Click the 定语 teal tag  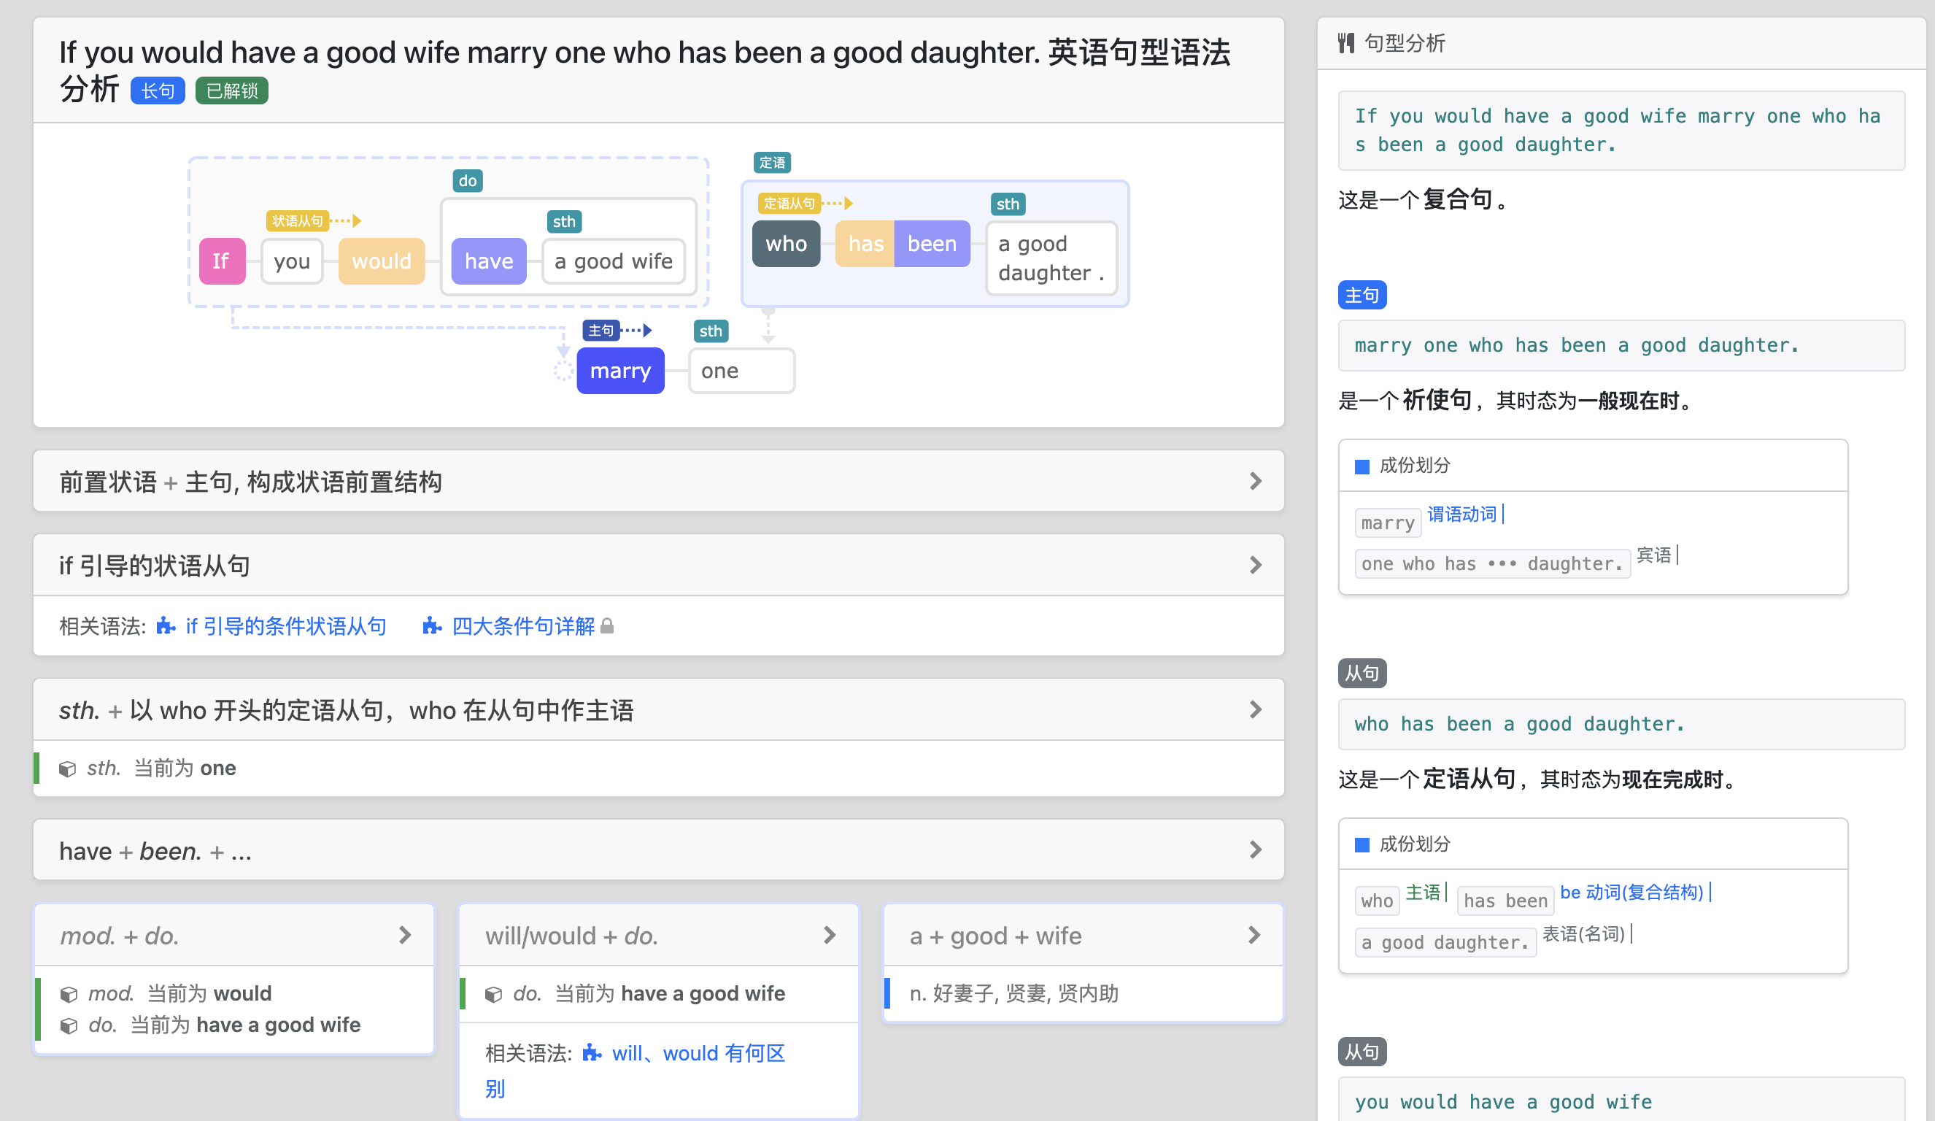pyautogui.click(x=772, y=163)
